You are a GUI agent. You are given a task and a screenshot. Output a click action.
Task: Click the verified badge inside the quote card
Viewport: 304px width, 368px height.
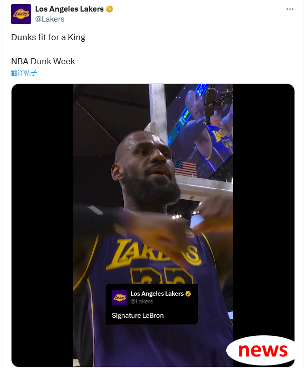pos(188,294)
